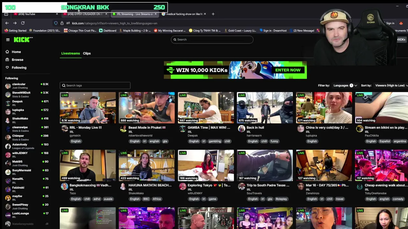Open ShakoMako avatar in the sidebar
Image resolution: width=408 pixels, height=229 pixels.
(8, 120)
